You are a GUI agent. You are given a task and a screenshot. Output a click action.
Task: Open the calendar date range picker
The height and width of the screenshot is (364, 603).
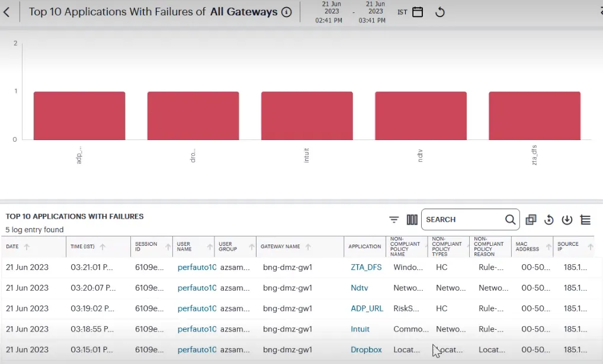[x=418, y=12]
